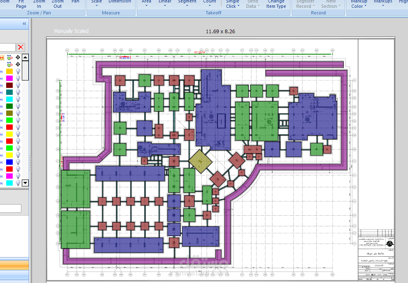The height and width of the screenshot is (283, 408).
Task: Click the 11.69 x 8.26 page size text
Action: point(220,32)
